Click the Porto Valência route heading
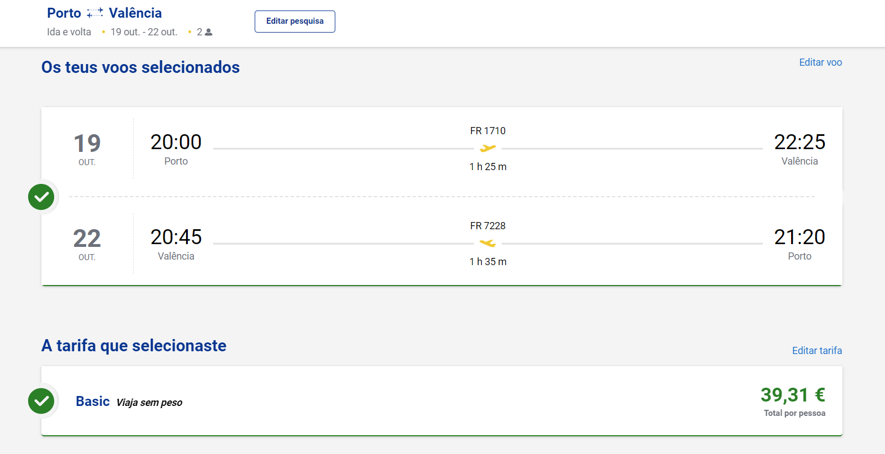 [x=104, y=13]
